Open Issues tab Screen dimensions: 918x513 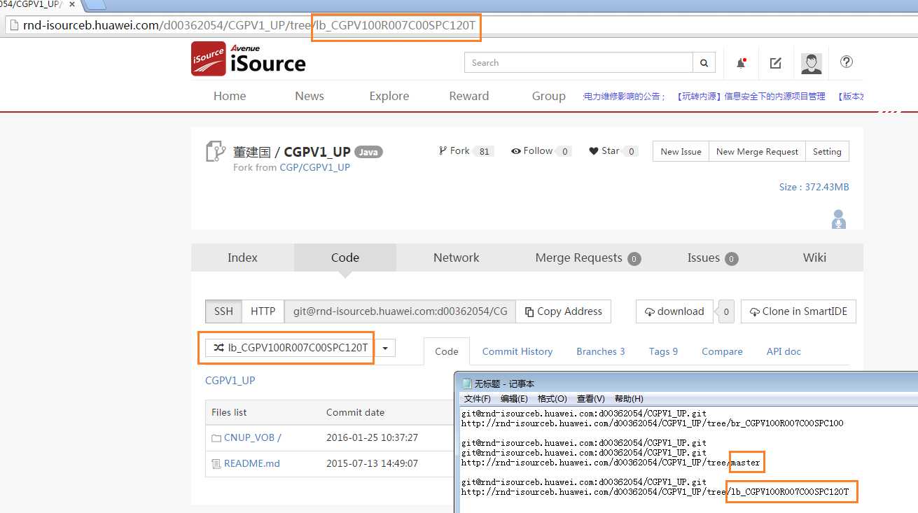coord(712,258)
